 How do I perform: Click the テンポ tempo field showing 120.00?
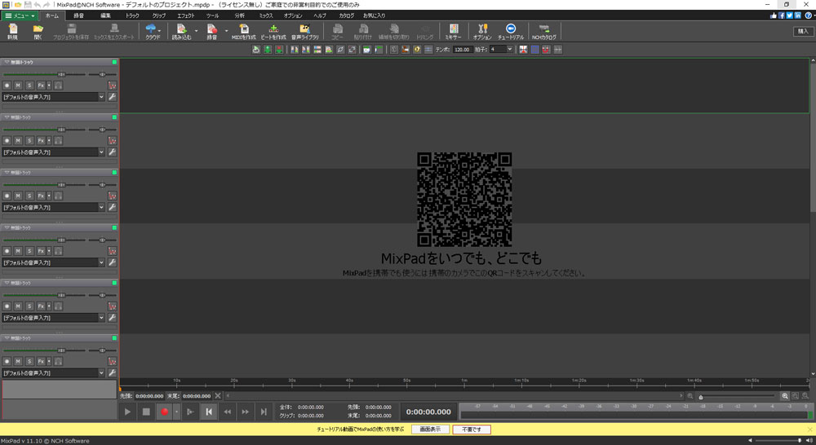462,50
